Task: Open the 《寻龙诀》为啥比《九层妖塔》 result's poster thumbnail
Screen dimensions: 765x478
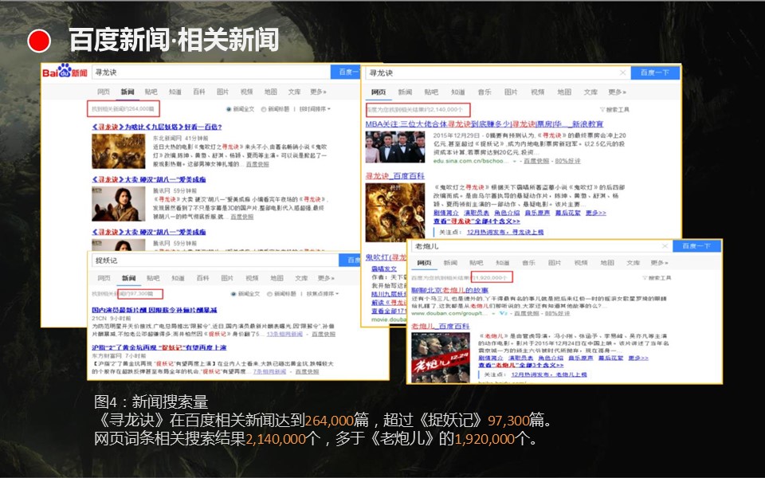Action: [x=119, y=151]
